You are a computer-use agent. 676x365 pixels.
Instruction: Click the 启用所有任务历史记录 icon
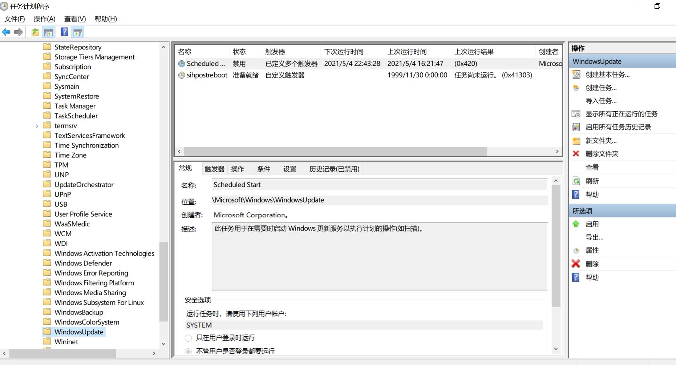(576, 127)
